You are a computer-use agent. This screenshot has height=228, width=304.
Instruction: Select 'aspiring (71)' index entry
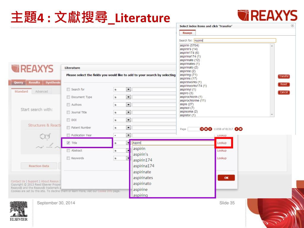click(x=189, y=75)
